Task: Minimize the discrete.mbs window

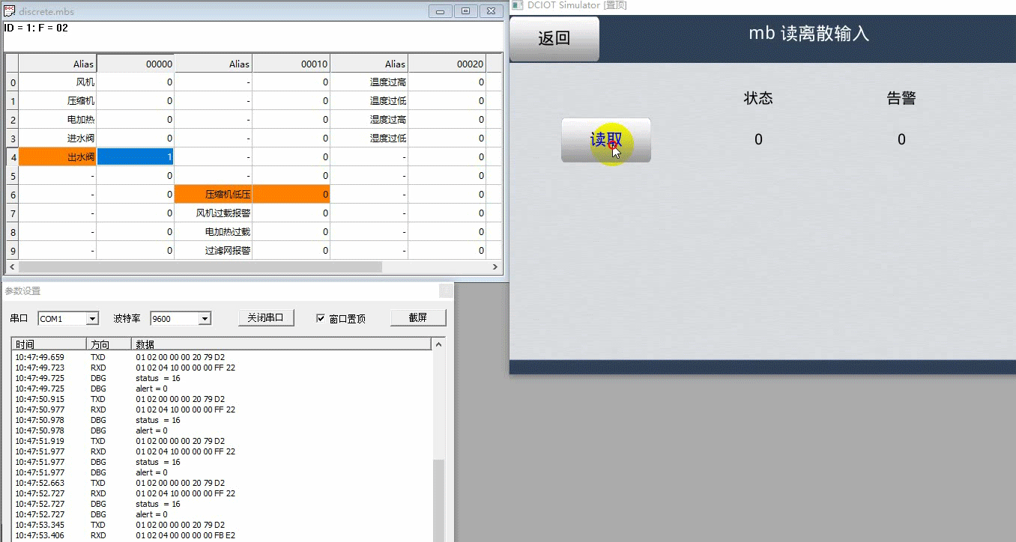Action: (441, 11)
